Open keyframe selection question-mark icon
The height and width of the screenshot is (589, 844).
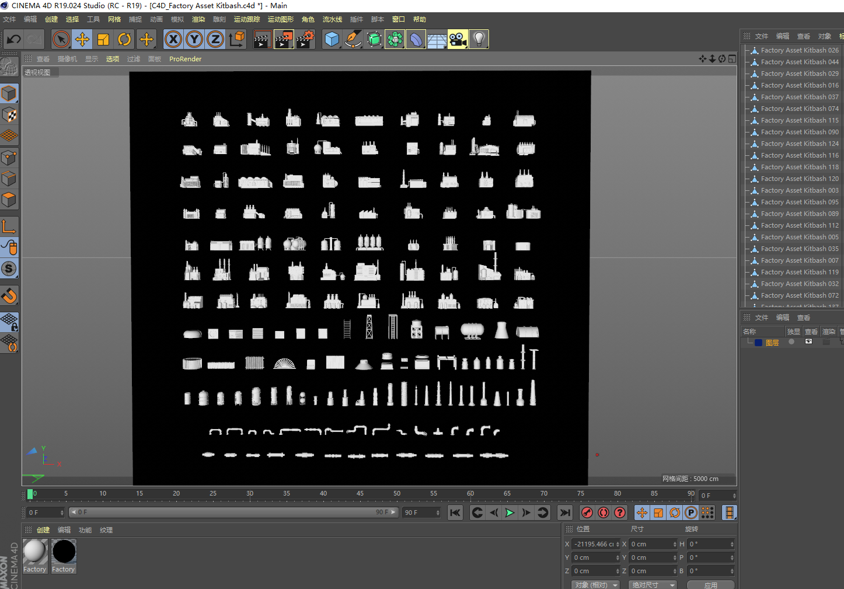pyautogui.click(x=620, y=513)
